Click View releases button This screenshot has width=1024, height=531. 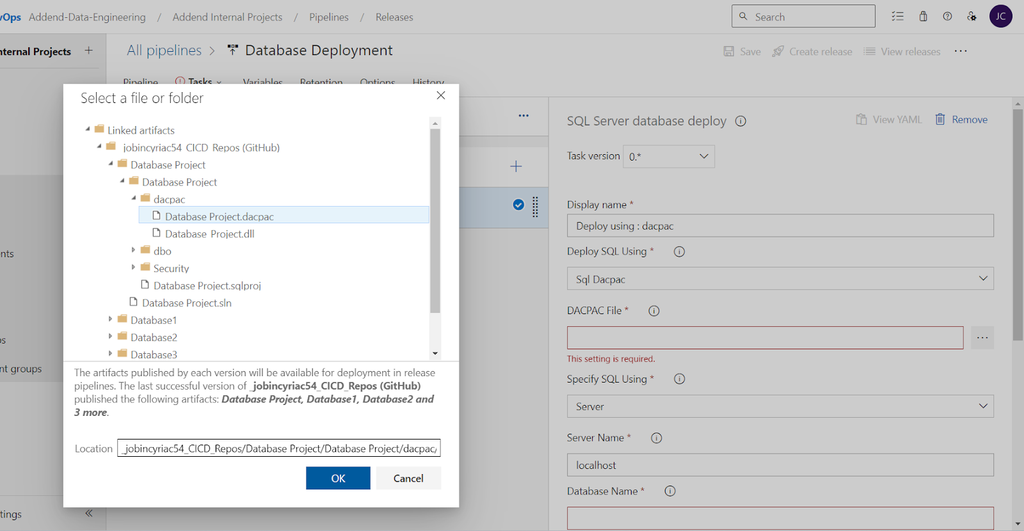tap(902, 51)
